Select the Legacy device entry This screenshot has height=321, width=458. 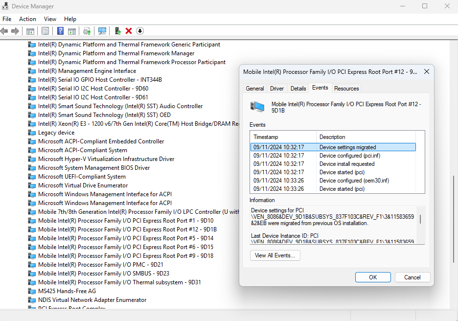click(x=56, y=133)
